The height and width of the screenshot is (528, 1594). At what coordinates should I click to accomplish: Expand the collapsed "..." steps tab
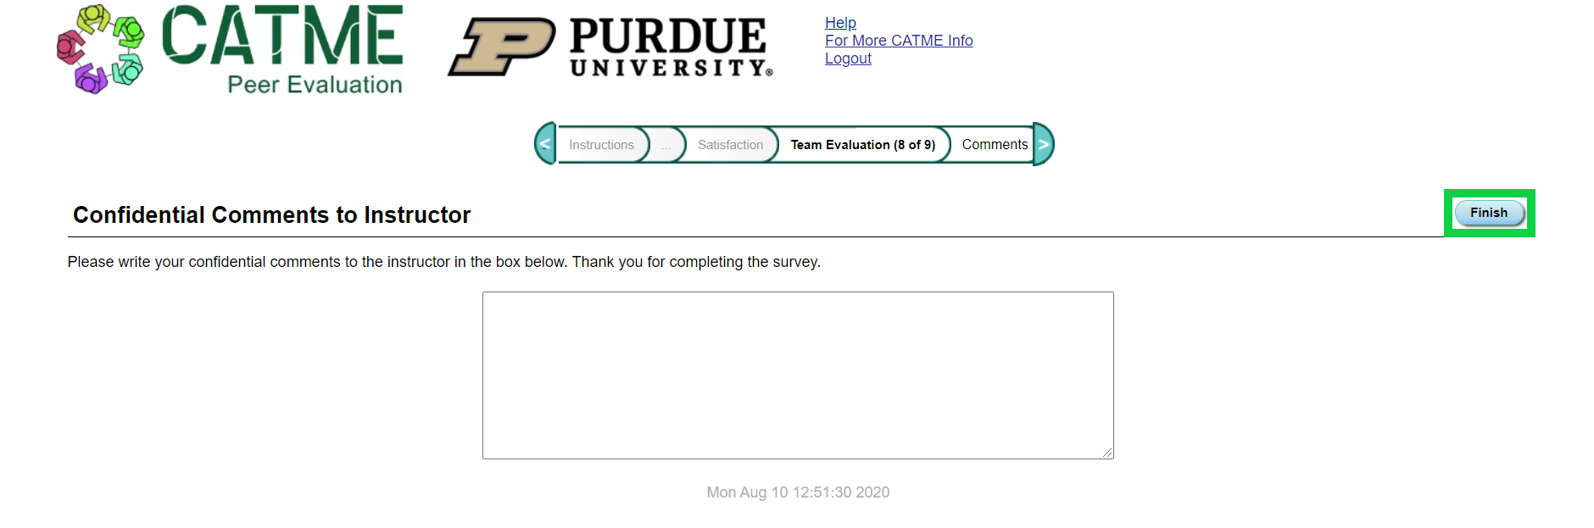pyautogui.click(x=666, y=145)
